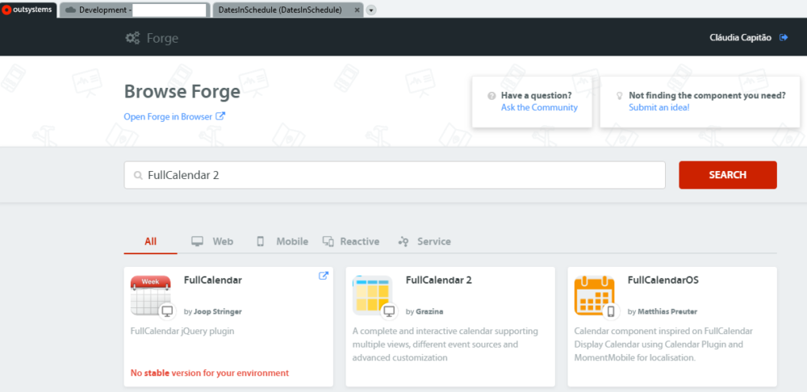
Task: Click FullCalendar week calendar thumbnail
Action: click(152, 295)
